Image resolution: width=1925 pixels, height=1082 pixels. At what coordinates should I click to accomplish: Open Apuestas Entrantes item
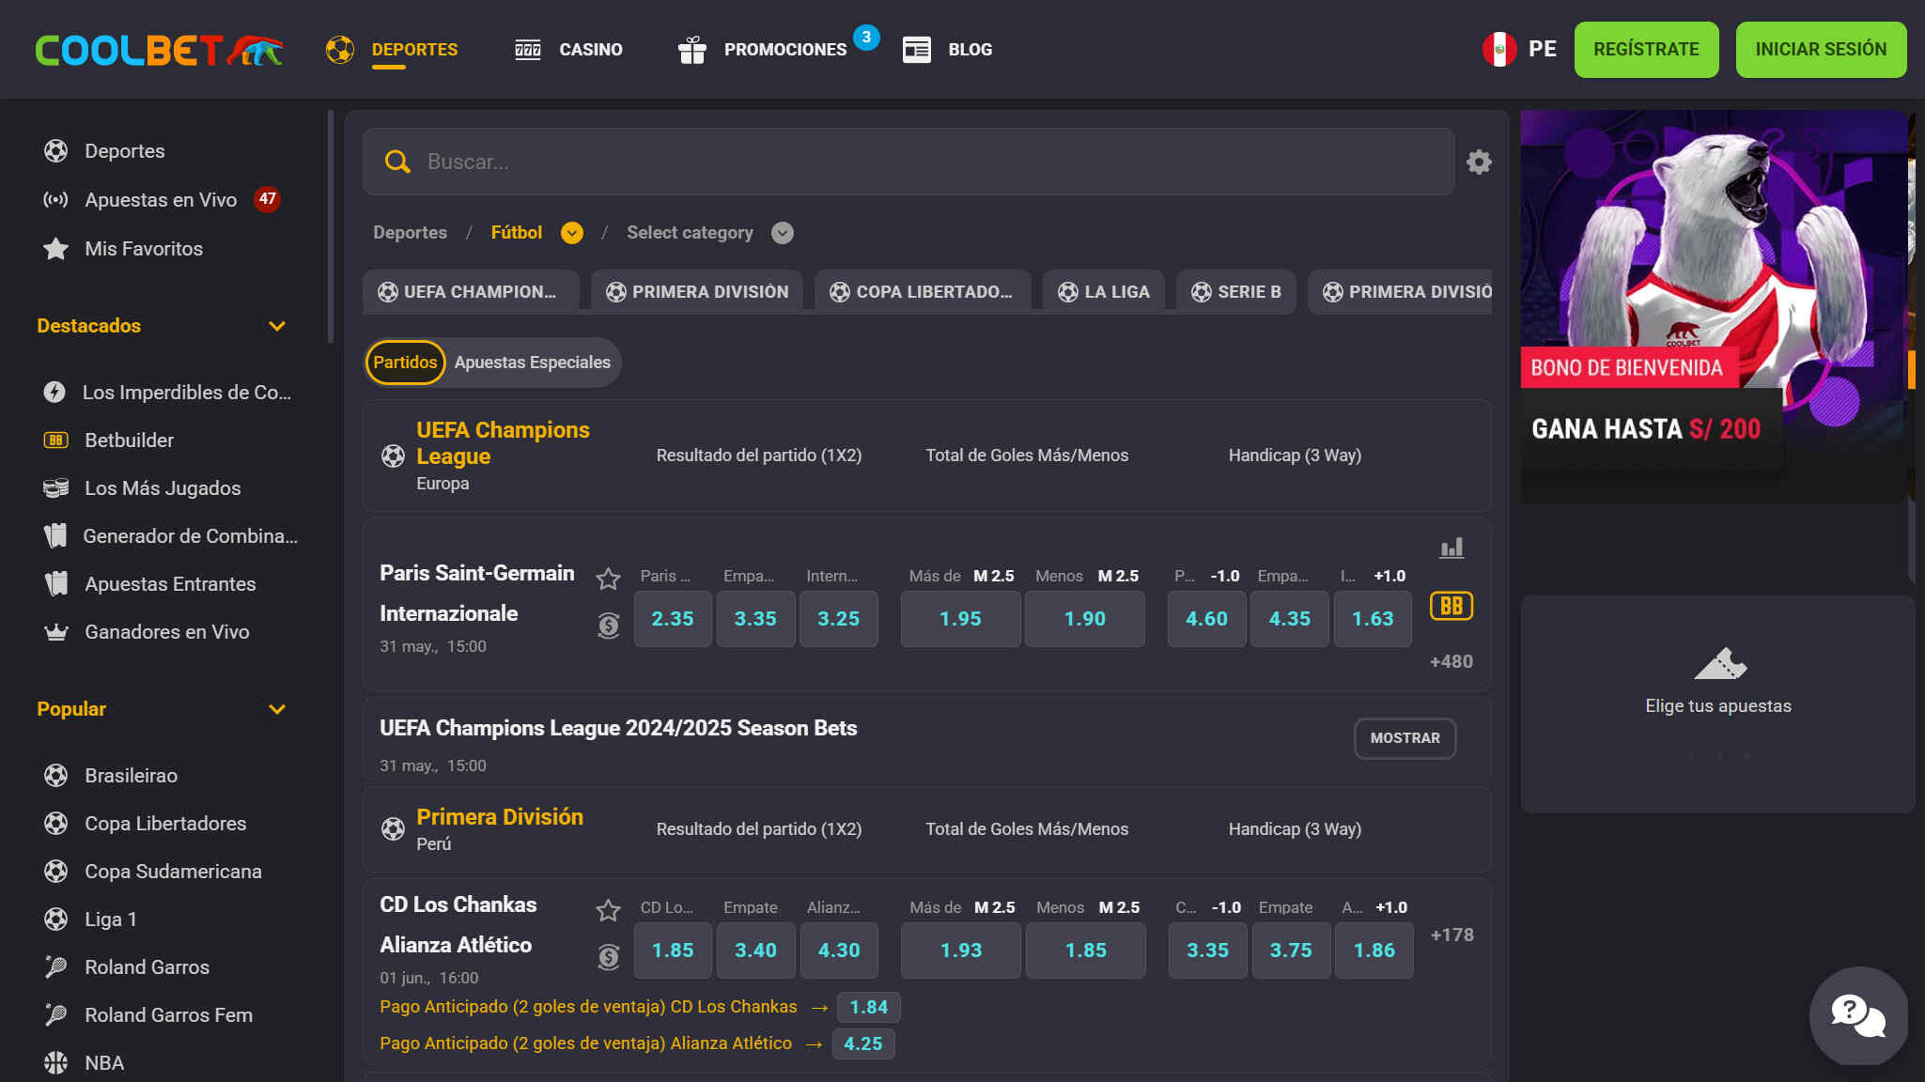pyautogui.click(x=149, y=583)
